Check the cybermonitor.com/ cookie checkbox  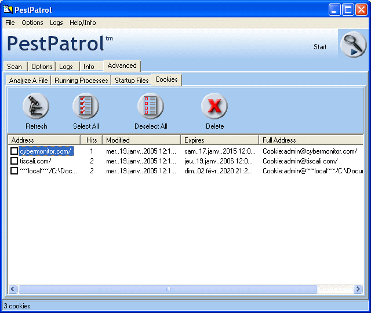(14, 151)
